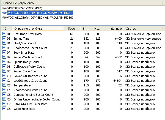Viewport: 165px width, 120px height.
Task: Toggle the Seek Error Rate checkbox
Action: [4, 52]
